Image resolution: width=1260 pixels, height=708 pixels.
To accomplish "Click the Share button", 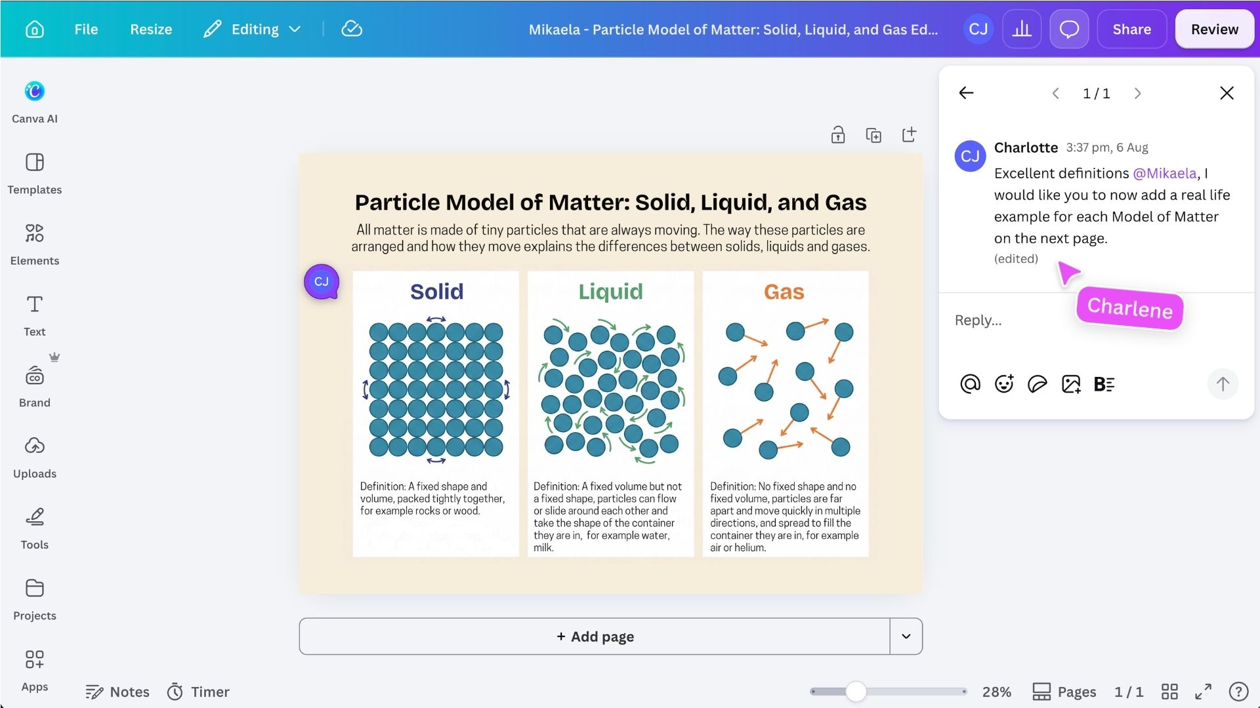I will pyautogui.click(x=1131, y=29).
